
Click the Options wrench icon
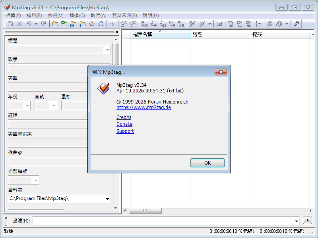point(297,24)
